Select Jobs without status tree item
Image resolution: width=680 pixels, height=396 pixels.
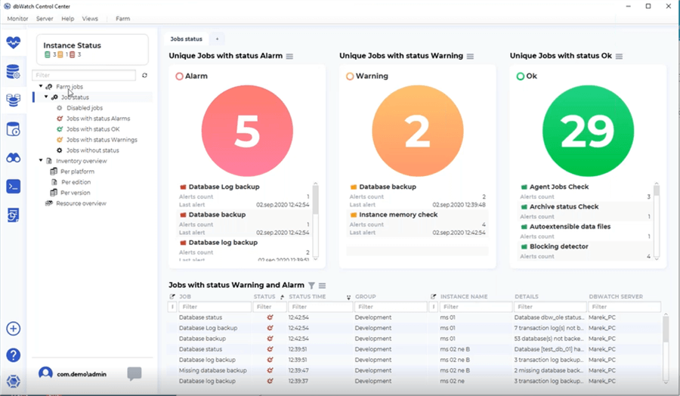coord(92,150)
